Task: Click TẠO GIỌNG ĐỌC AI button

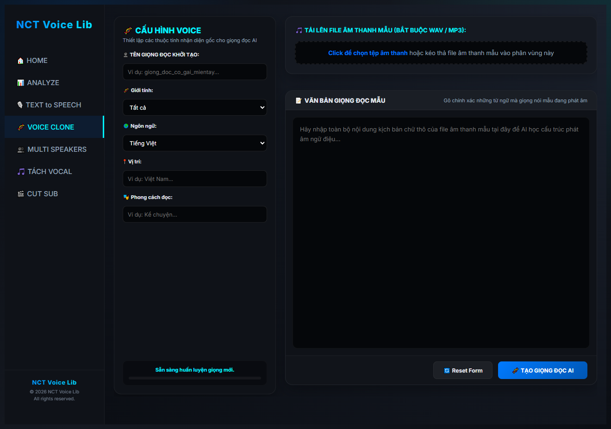Action: [x=542, y=370]
